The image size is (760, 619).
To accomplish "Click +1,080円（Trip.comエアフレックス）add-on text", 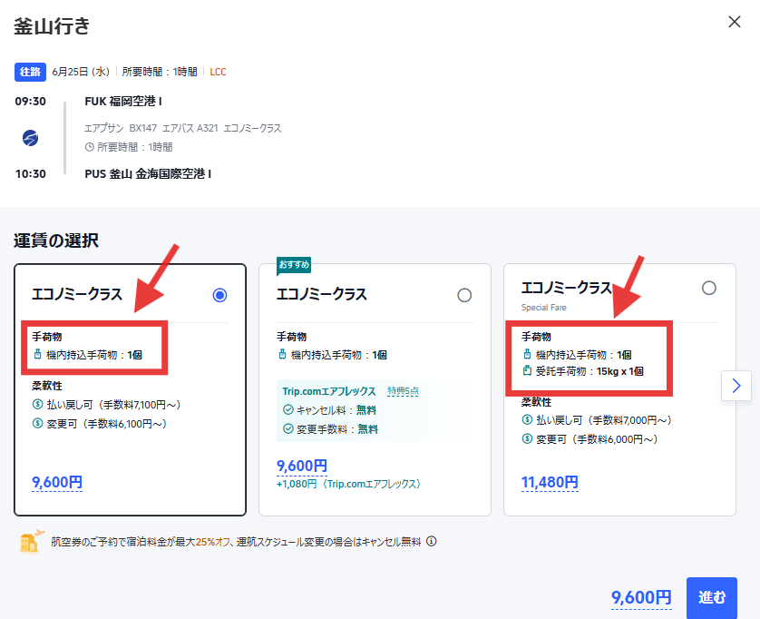I will 348,484.
